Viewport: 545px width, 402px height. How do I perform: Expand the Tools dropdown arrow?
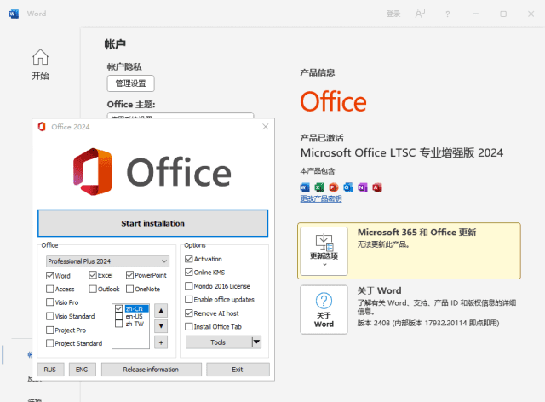(x=256, y=342)
